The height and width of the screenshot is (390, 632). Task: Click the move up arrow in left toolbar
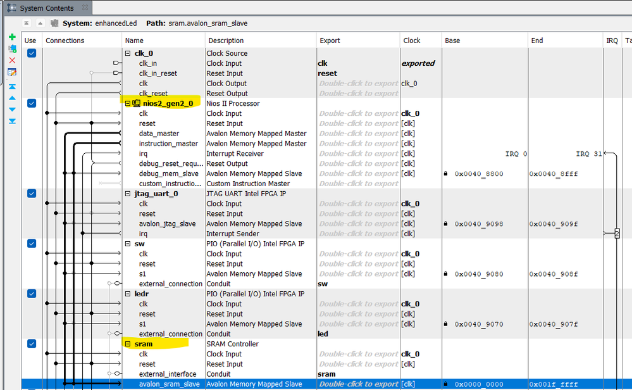point(11,98)
